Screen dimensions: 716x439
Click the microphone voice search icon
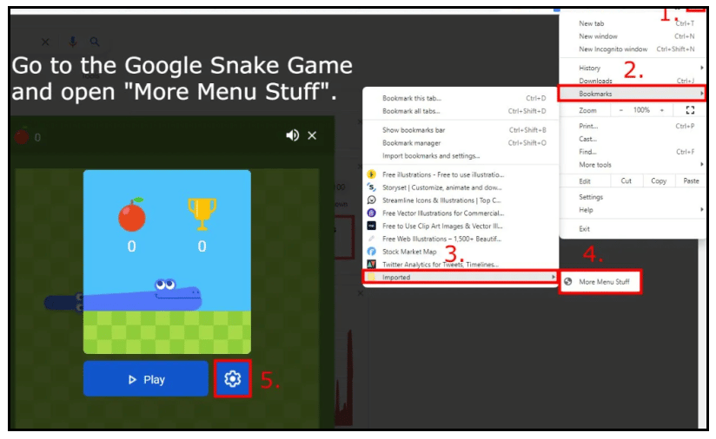[x=72, y=42]
